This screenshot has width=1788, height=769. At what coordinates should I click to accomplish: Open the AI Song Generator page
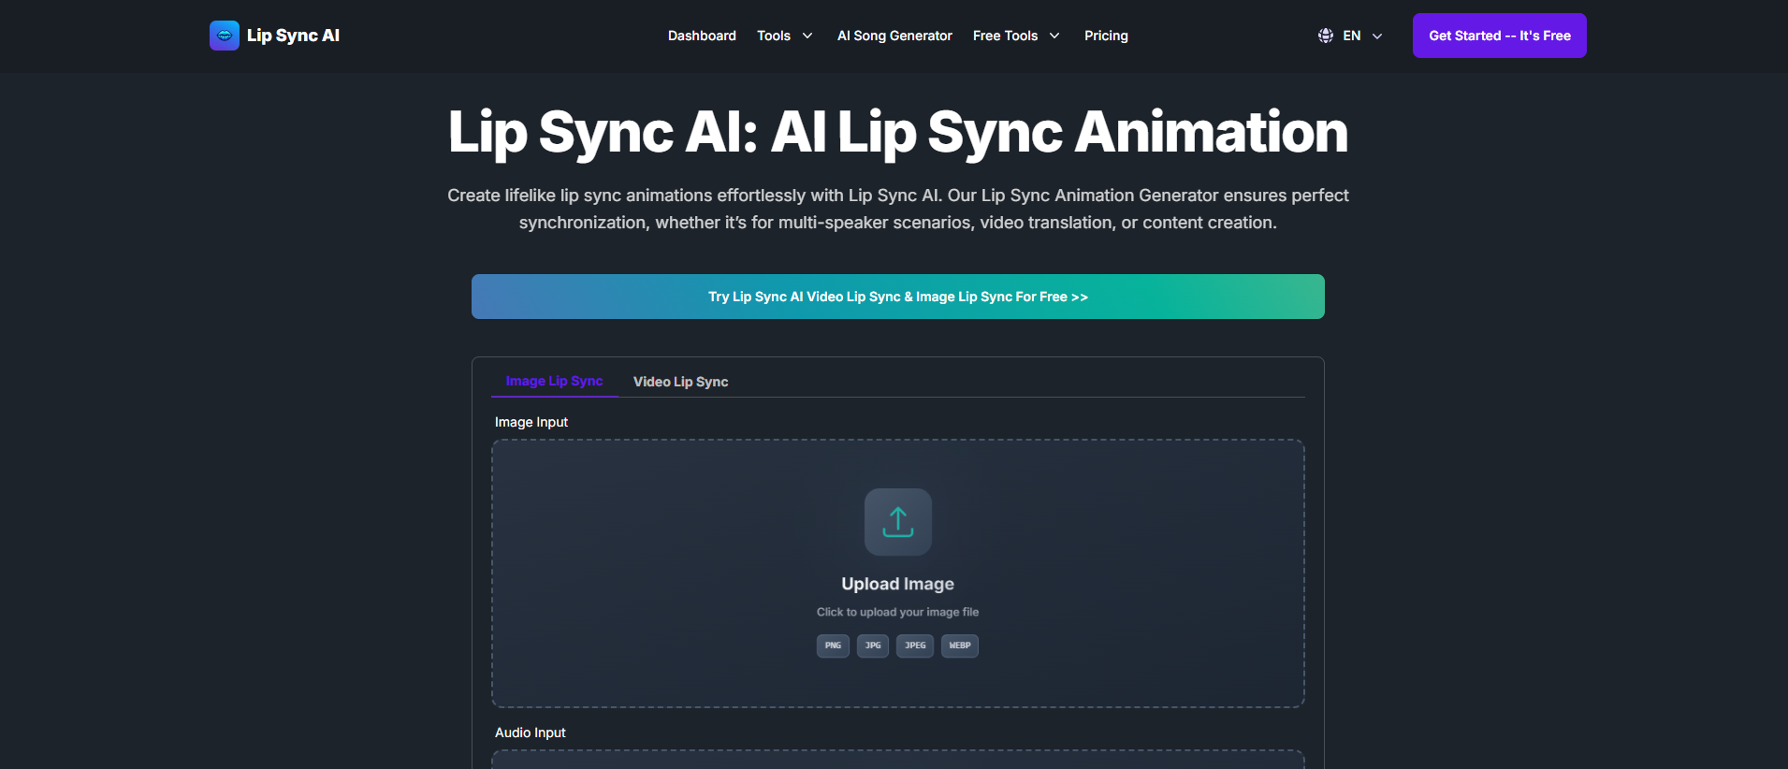pyautogui.click(x=894, y=36)
